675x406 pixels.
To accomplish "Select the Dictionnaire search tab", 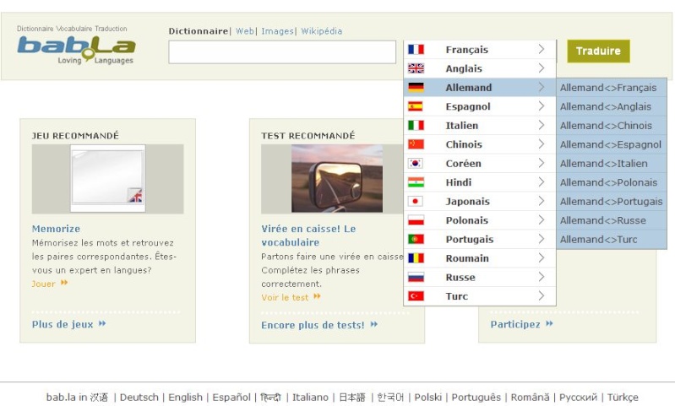I will (198, 31).
